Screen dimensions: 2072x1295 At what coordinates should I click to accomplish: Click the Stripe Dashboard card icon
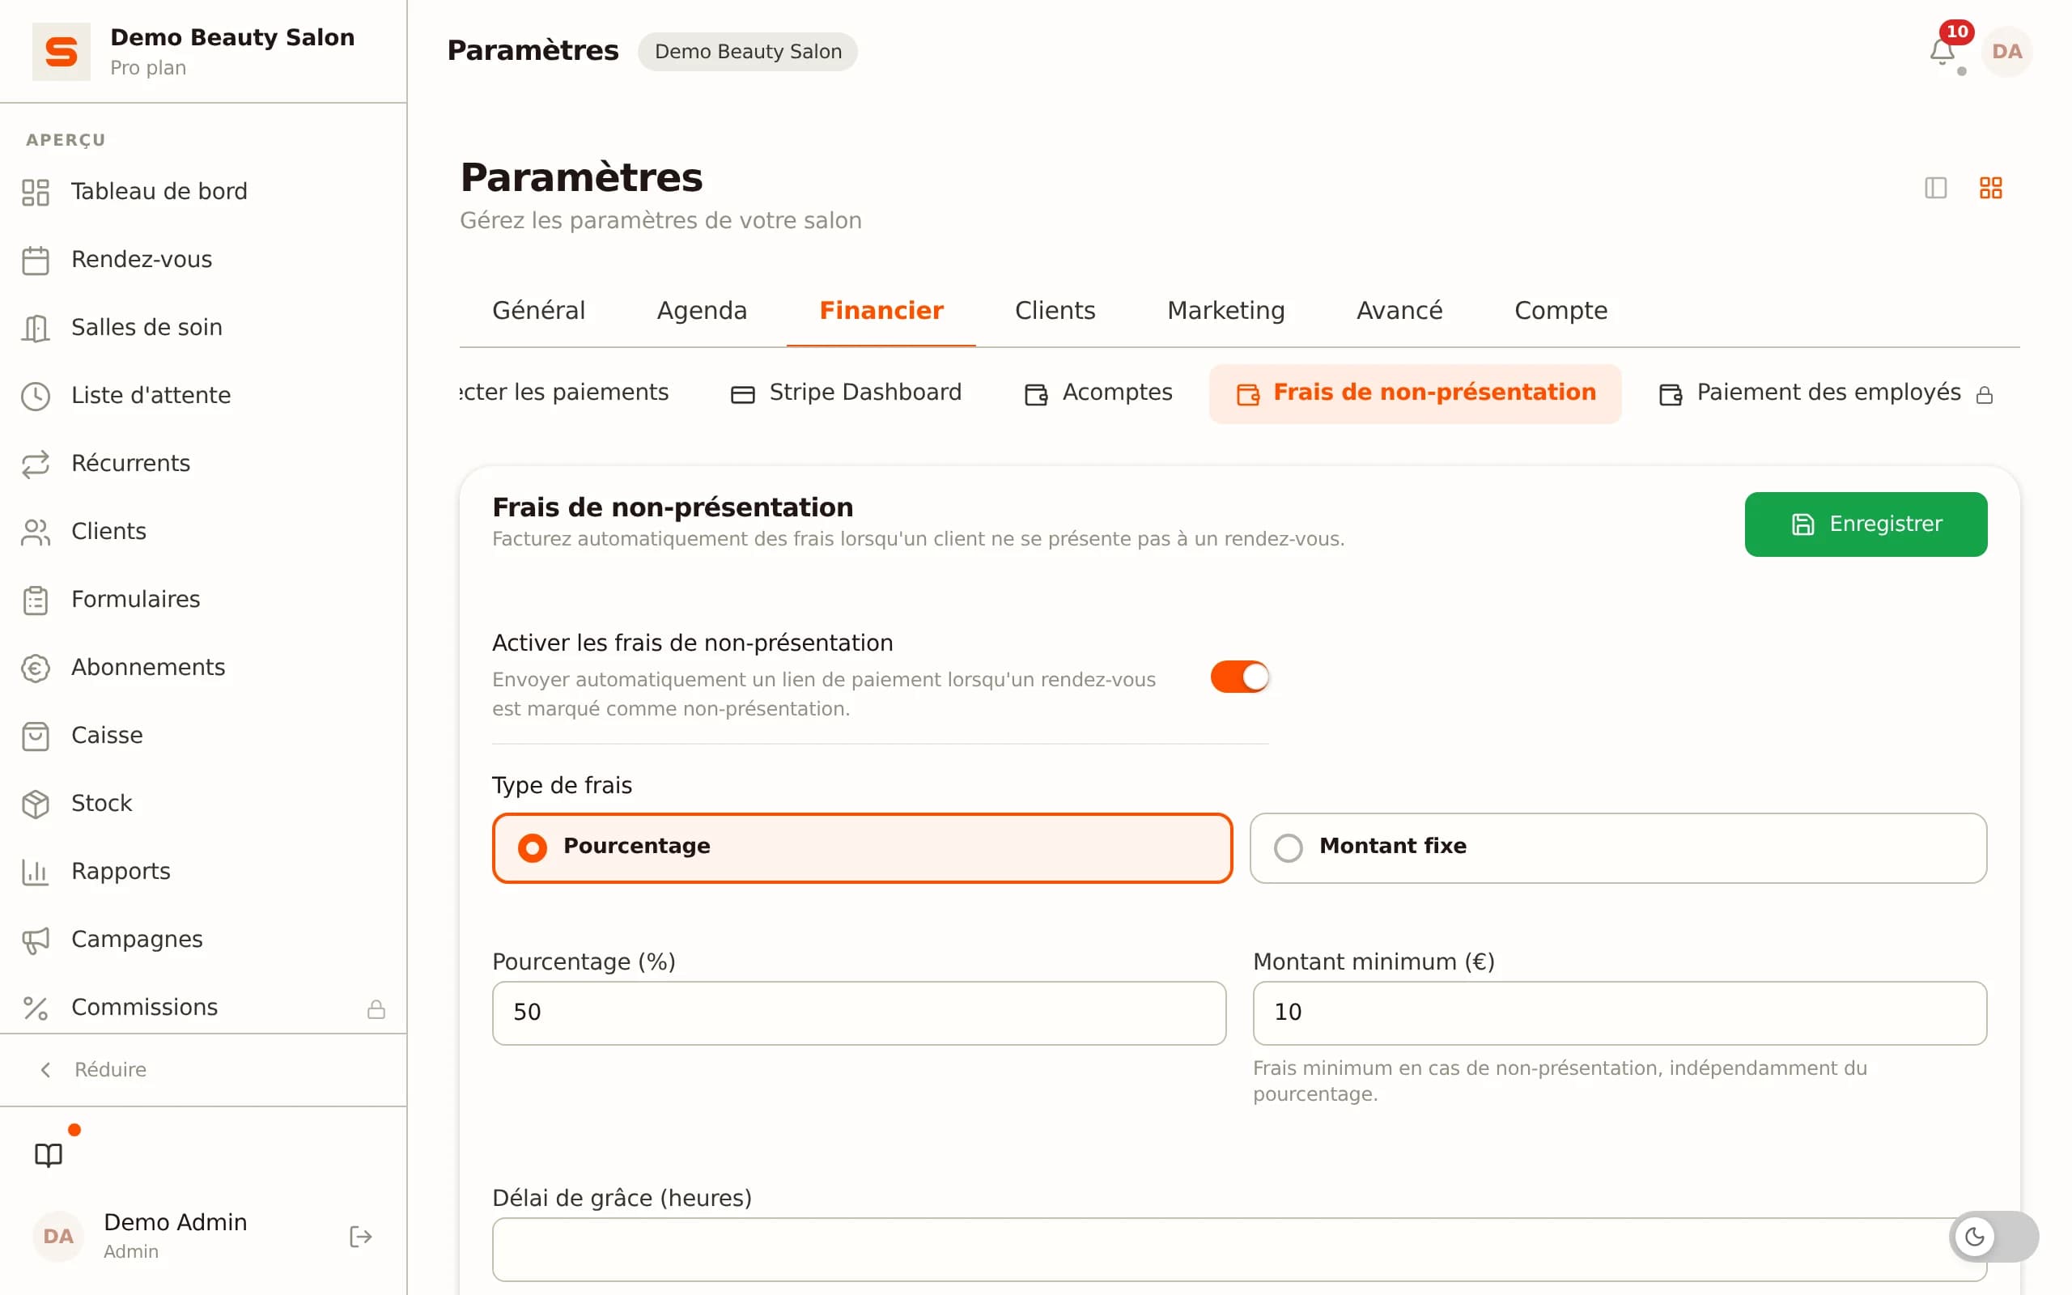coord(742,394)
